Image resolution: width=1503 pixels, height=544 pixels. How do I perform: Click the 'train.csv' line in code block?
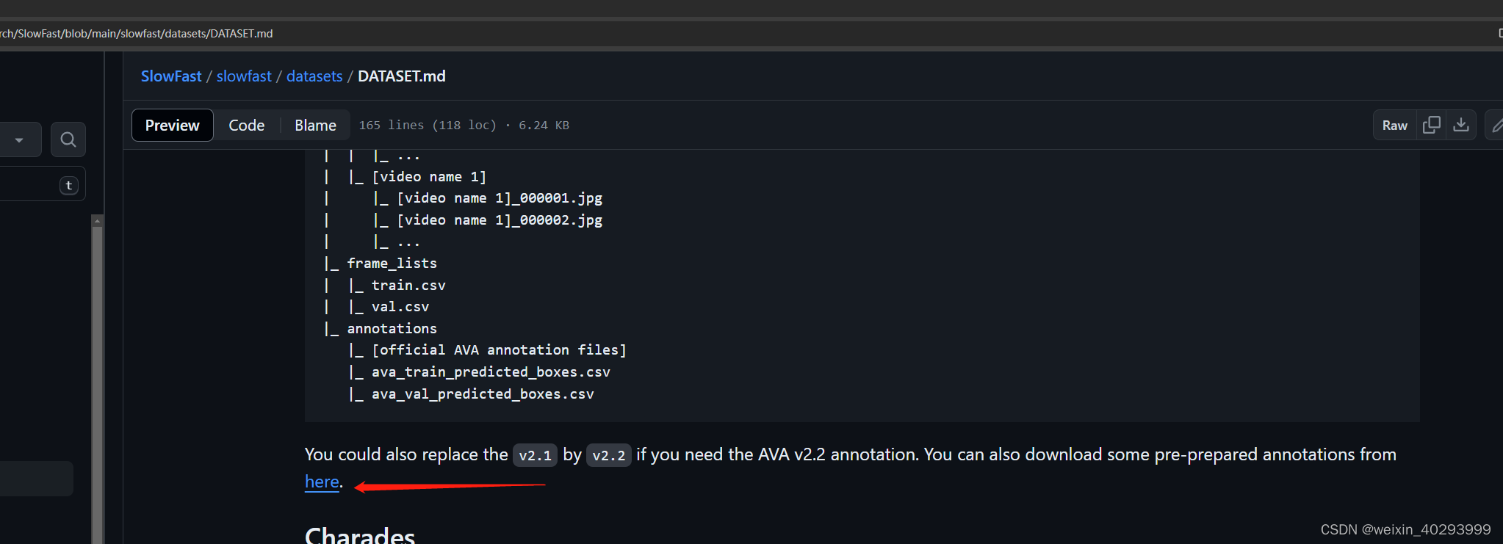408,286
